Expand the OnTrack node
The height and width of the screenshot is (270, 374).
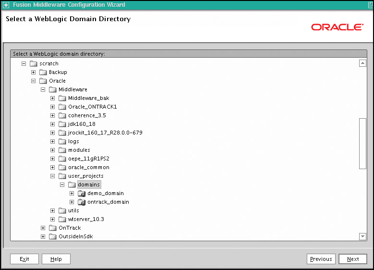point(43,228)
